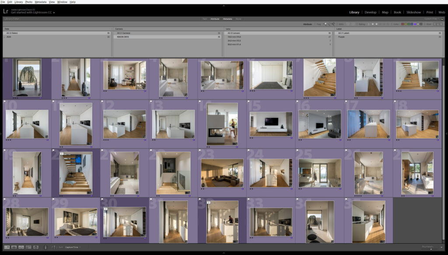Expand the 2020 date entry

click(5, 37)
